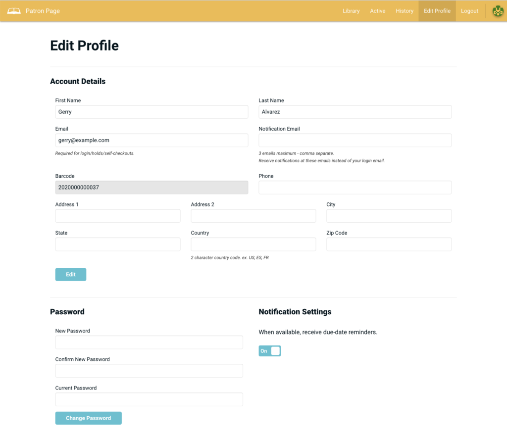Click the Address 1 field
507x439 pixels.
(118, 216)
